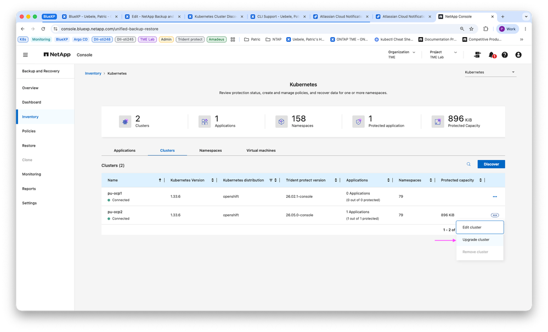Switch to the Applications tab
Image resolution: width=548 pixels, height=332 pixels.
125,151
